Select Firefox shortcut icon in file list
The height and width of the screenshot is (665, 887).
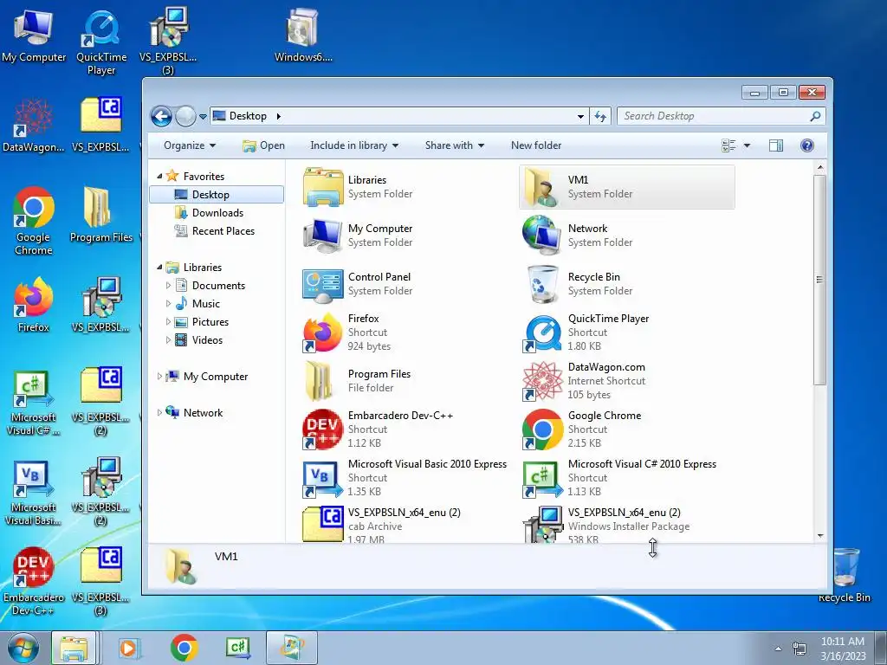pos(322,332)
